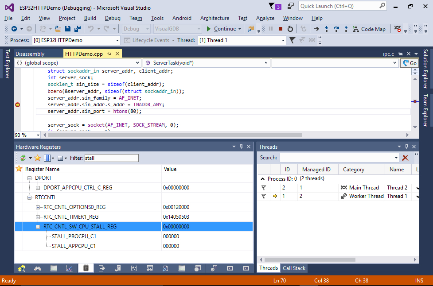The width and height of the screenshot is (433, 286).
Task: Click the Step Into icon
Action: (x=326, y=29)
